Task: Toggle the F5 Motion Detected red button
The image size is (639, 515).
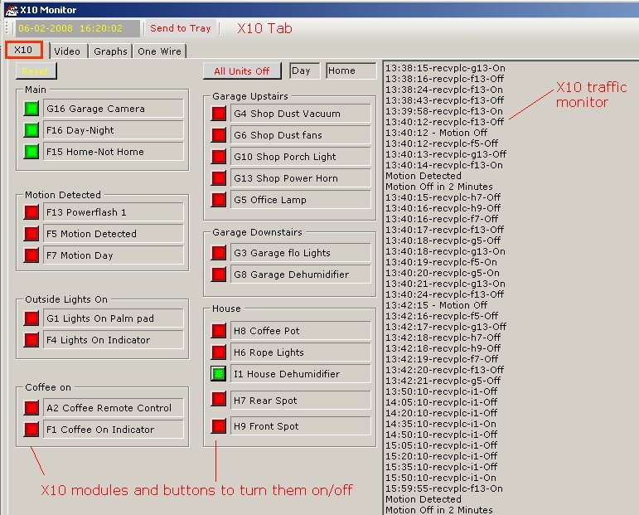Action: (x=31, y=234)
